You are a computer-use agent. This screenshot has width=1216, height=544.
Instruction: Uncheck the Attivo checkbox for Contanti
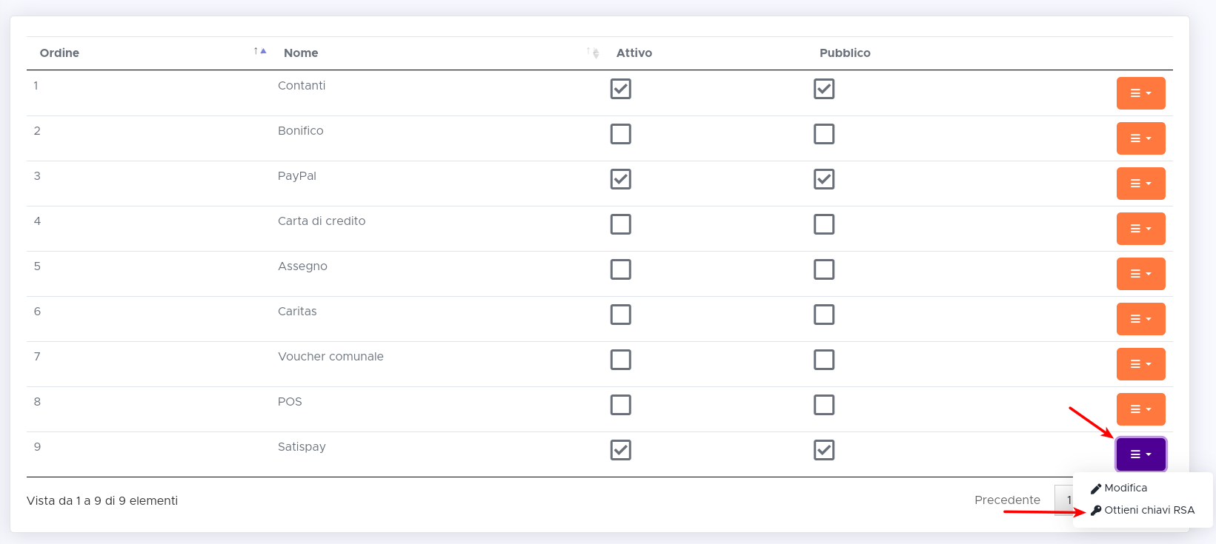coord(620,89)
